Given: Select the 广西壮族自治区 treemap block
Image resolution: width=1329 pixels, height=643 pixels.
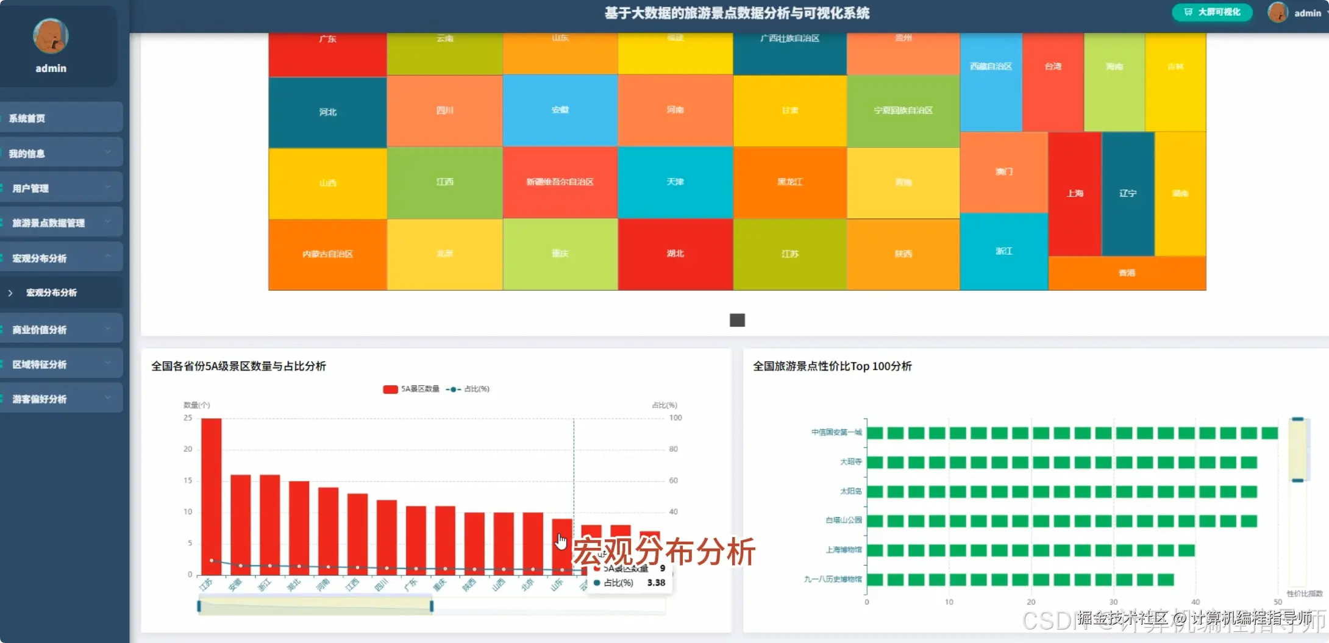Looking at the screenshot, I should pos(789,54).
